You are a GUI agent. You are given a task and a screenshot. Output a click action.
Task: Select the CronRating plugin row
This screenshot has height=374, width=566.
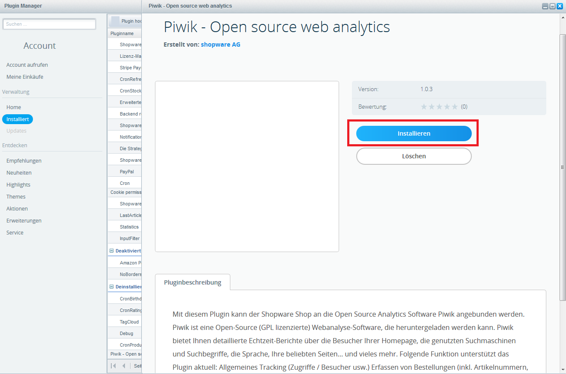[125, 310]
